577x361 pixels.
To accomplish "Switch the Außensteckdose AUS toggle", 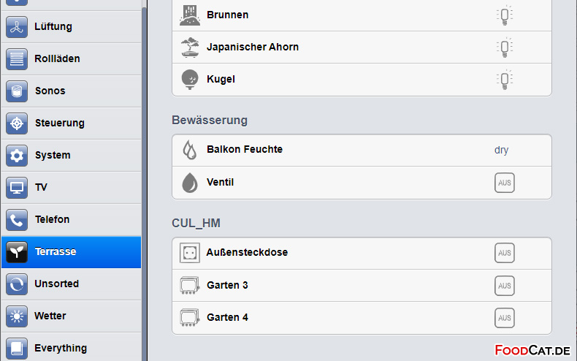I will 505,253.
